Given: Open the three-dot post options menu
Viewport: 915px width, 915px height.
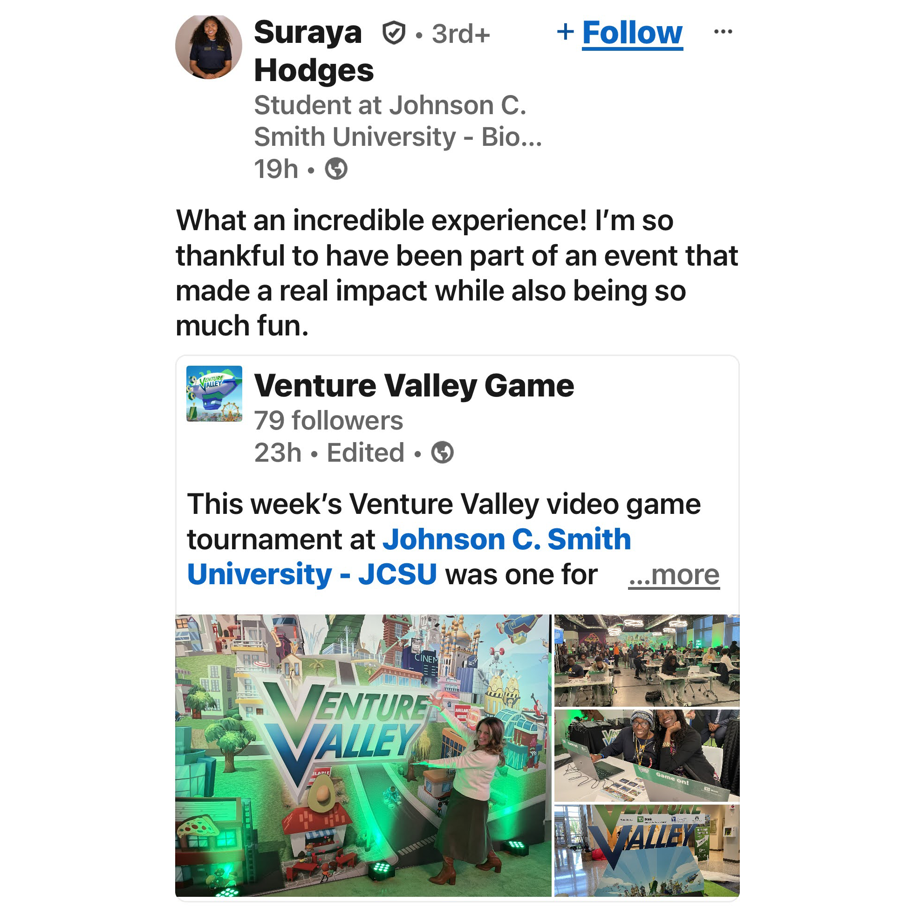Looking at the screenshot, I should 723,32.
